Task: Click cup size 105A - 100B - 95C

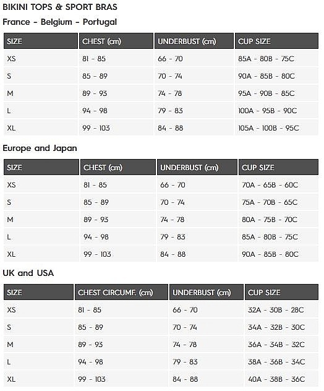Action: pos(268,128)
